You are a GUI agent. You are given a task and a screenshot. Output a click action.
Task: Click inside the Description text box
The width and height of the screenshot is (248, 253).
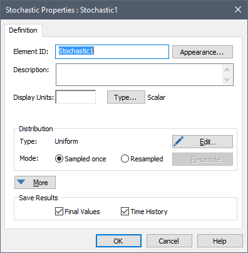pos(145,75)
